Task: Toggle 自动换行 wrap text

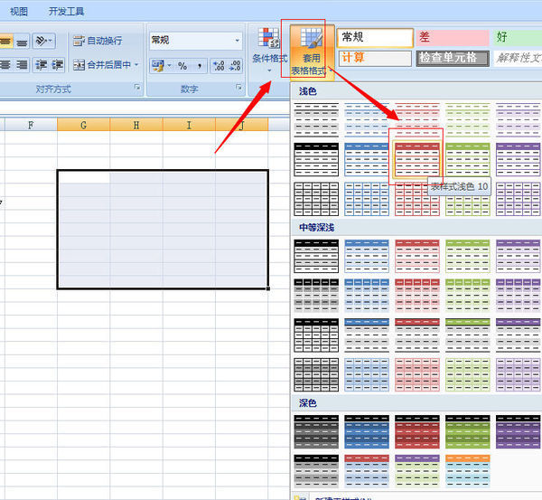Action: click(x=98, y=41)
